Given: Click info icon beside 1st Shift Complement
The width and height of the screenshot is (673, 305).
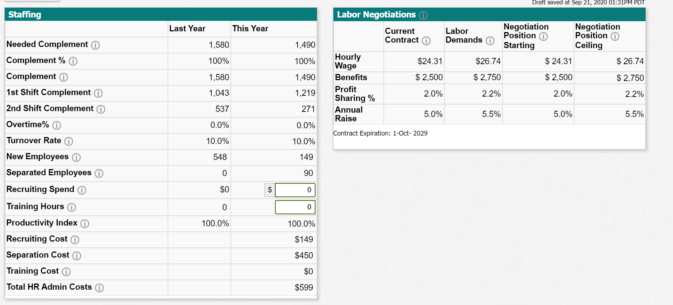Looking at the screenshot, I should pyautogui.click(x=98, y=93).
